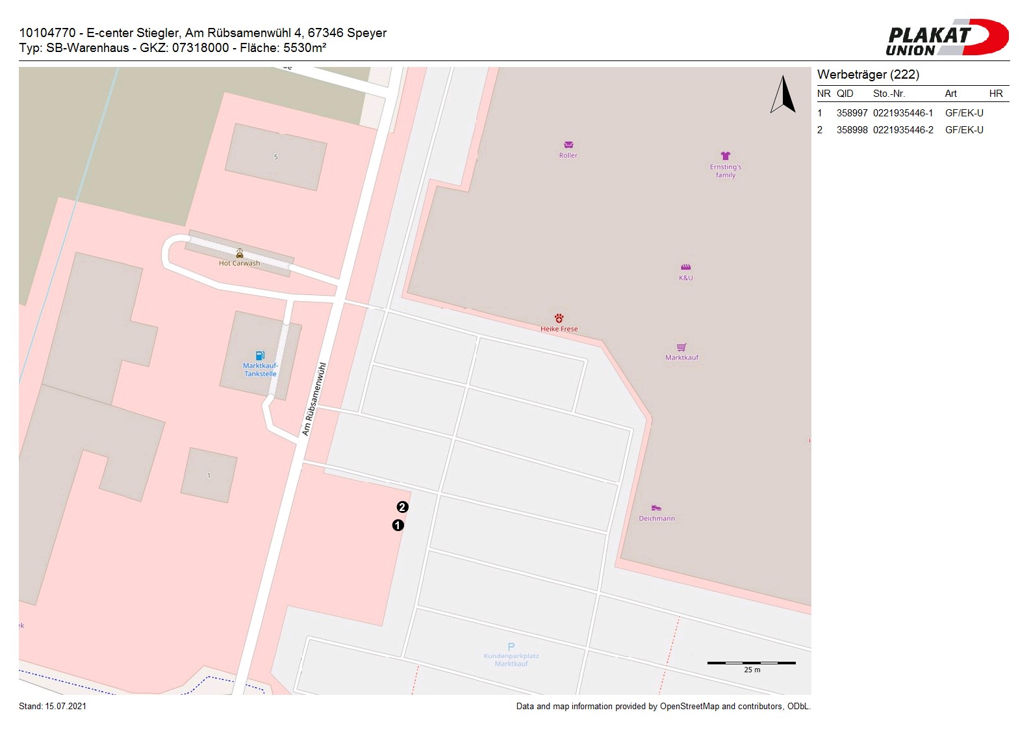
Task: Click the Kundenparkplatz Marktkauf parking symbol
Action: (511, 647)
